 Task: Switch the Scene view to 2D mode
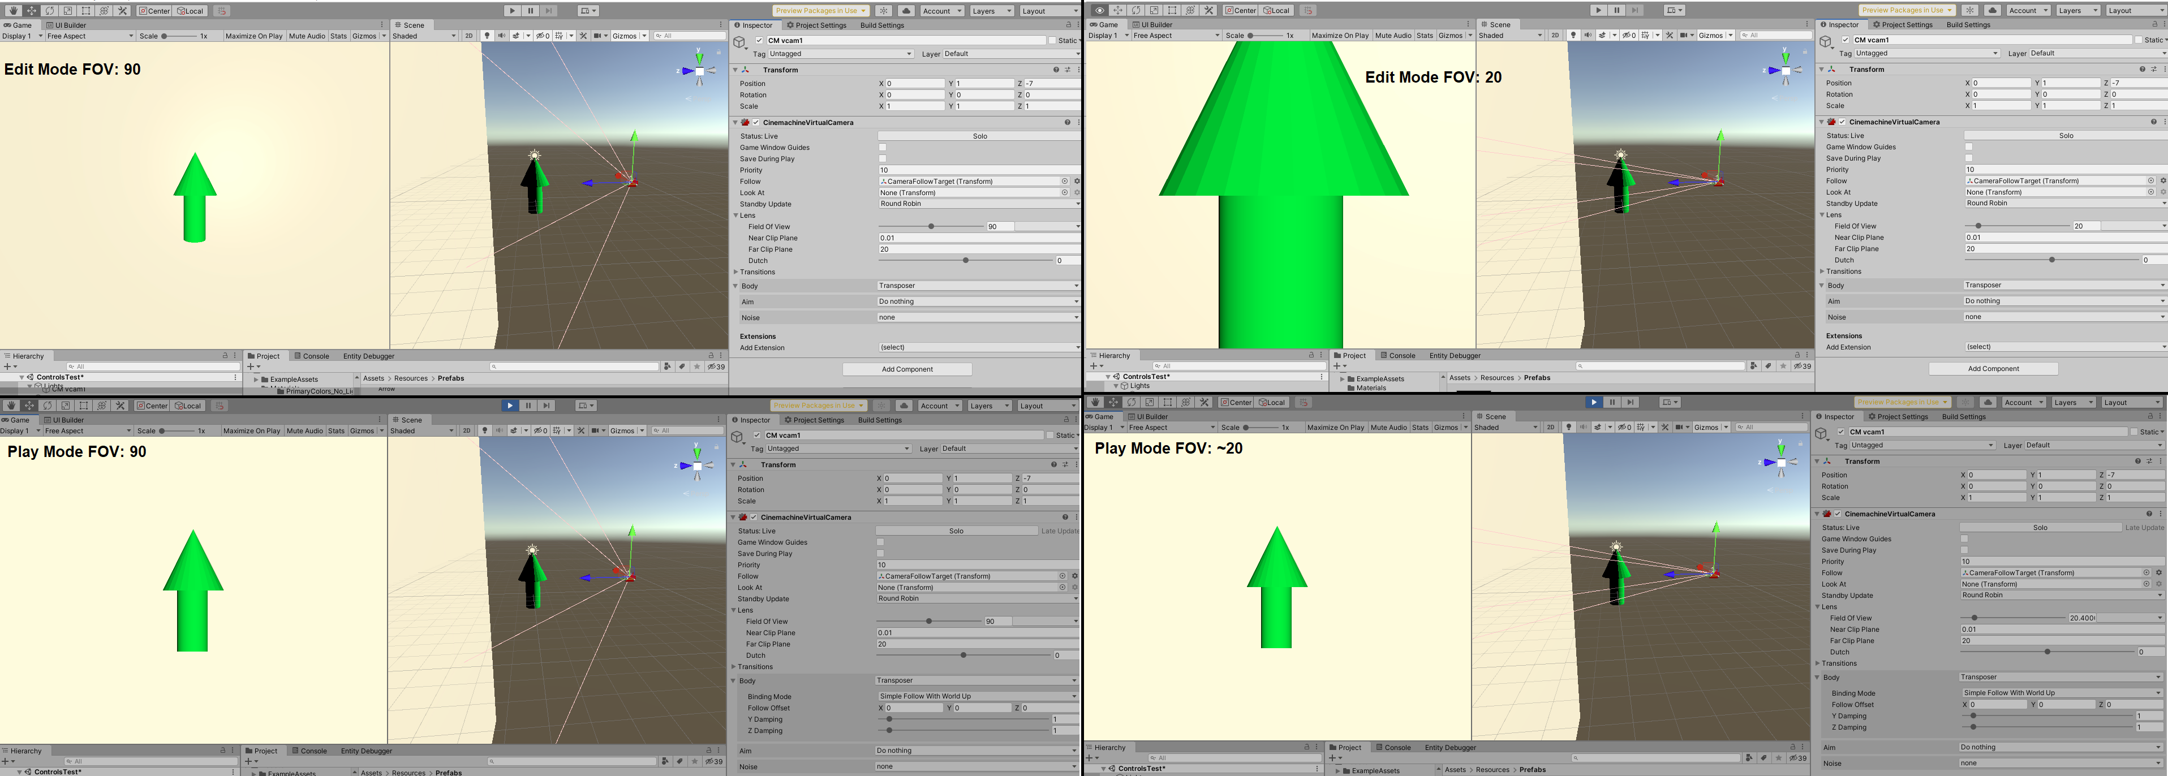(468, 35)
